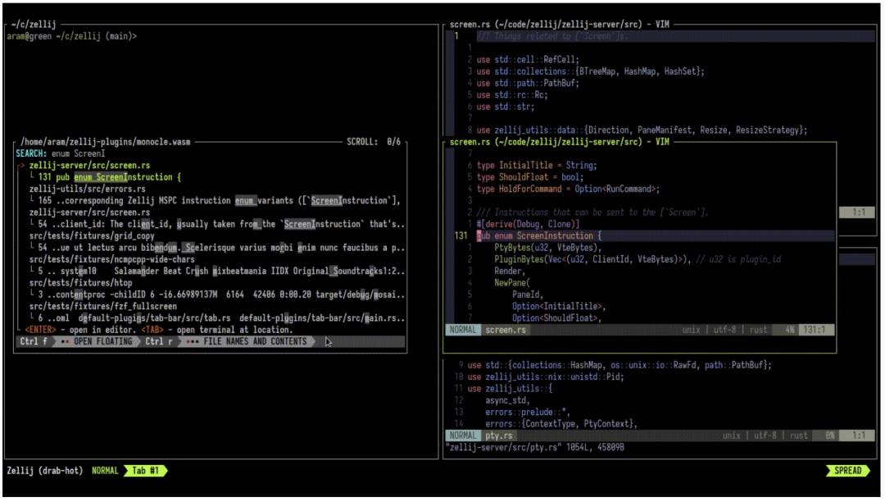Click the Option<InitialTitle> code line

point(559,307)
